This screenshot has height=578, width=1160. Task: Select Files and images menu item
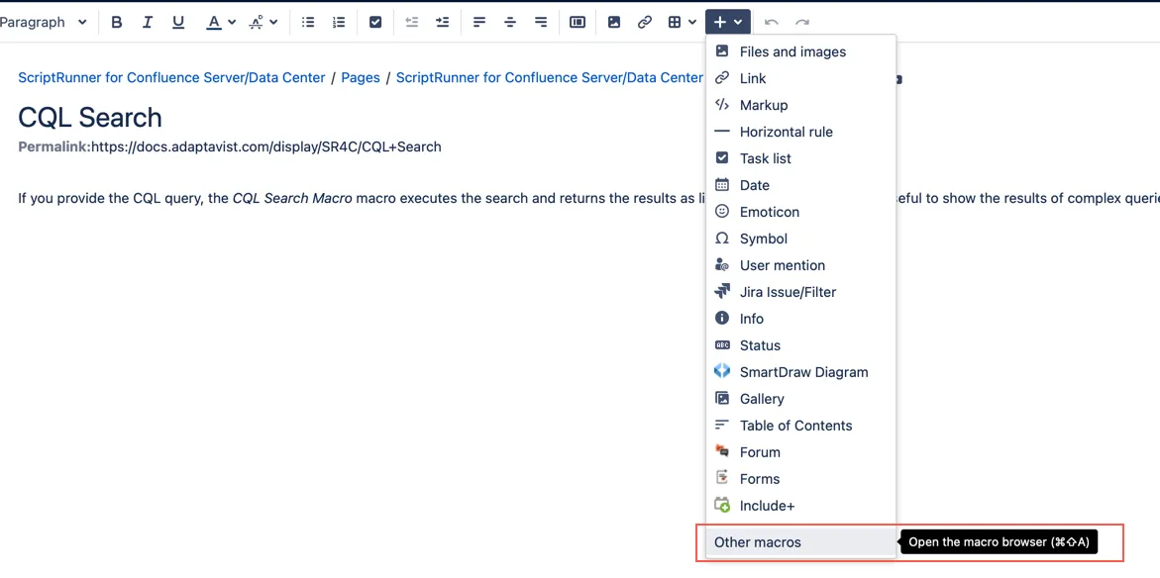click(801, 51)
